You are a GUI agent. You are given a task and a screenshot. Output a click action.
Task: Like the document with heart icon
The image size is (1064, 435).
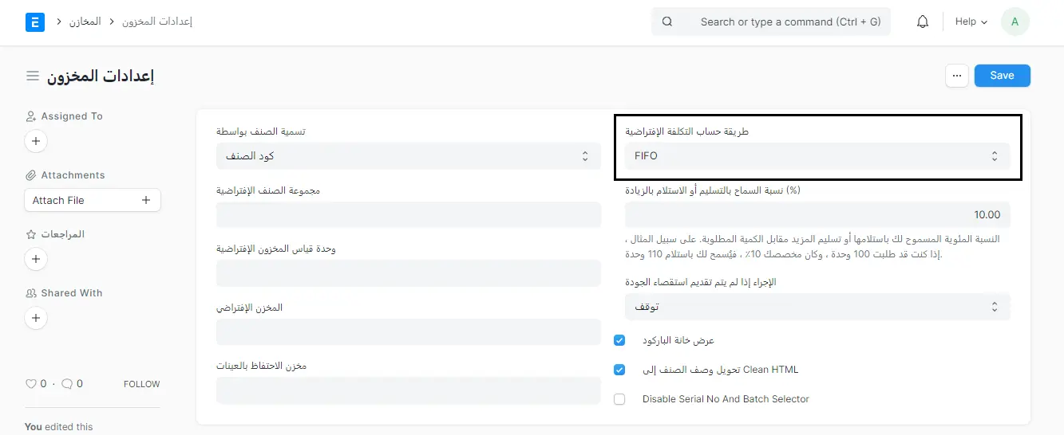31,384
